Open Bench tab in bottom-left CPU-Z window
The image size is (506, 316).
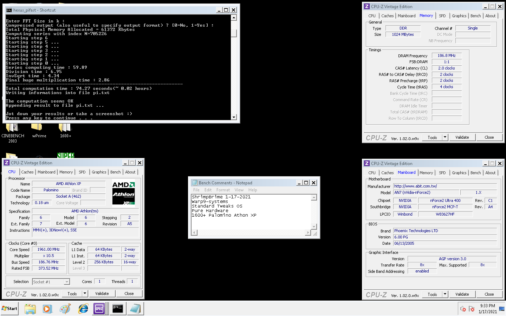pos(115,172)
